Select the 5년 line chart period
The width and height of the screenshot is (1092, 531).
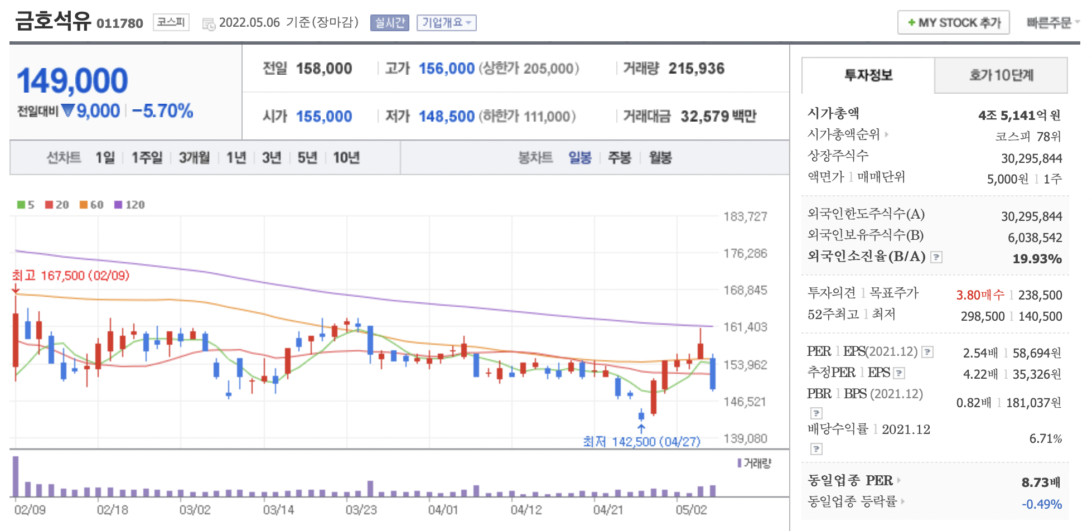(x=307, y=158)
